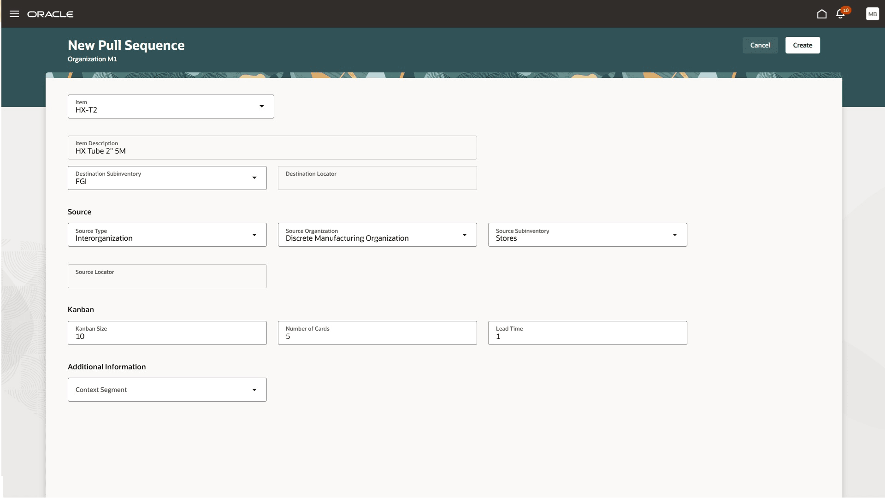885x498 pixels.
Task: Open the navigation hamburger menu
Action: pyautogui.click(x=14, y=14)
